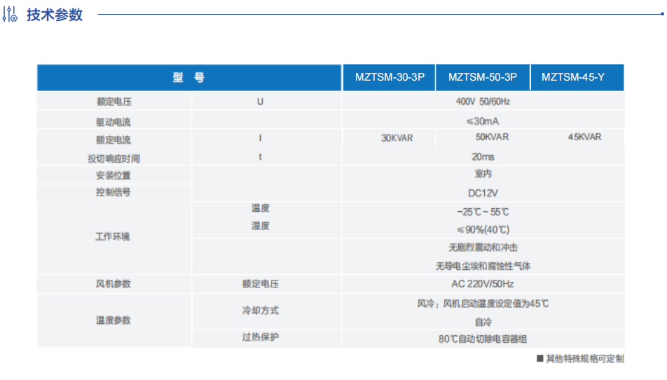This screenshot has height=380, width=667.
Task: Click the 400V 50/60Hz rated voltage value
Action: tap(483, 102)
